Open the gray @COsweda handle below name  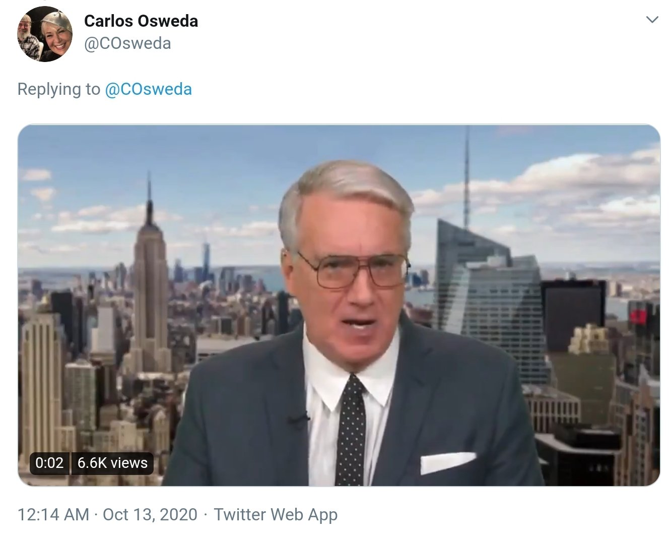click(x=127, y=44)
